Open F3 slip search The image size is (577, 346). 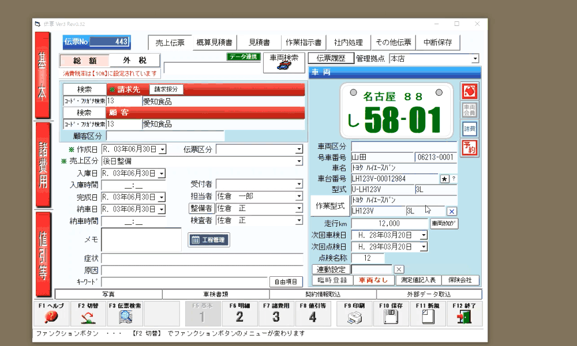tap(125, 314)
